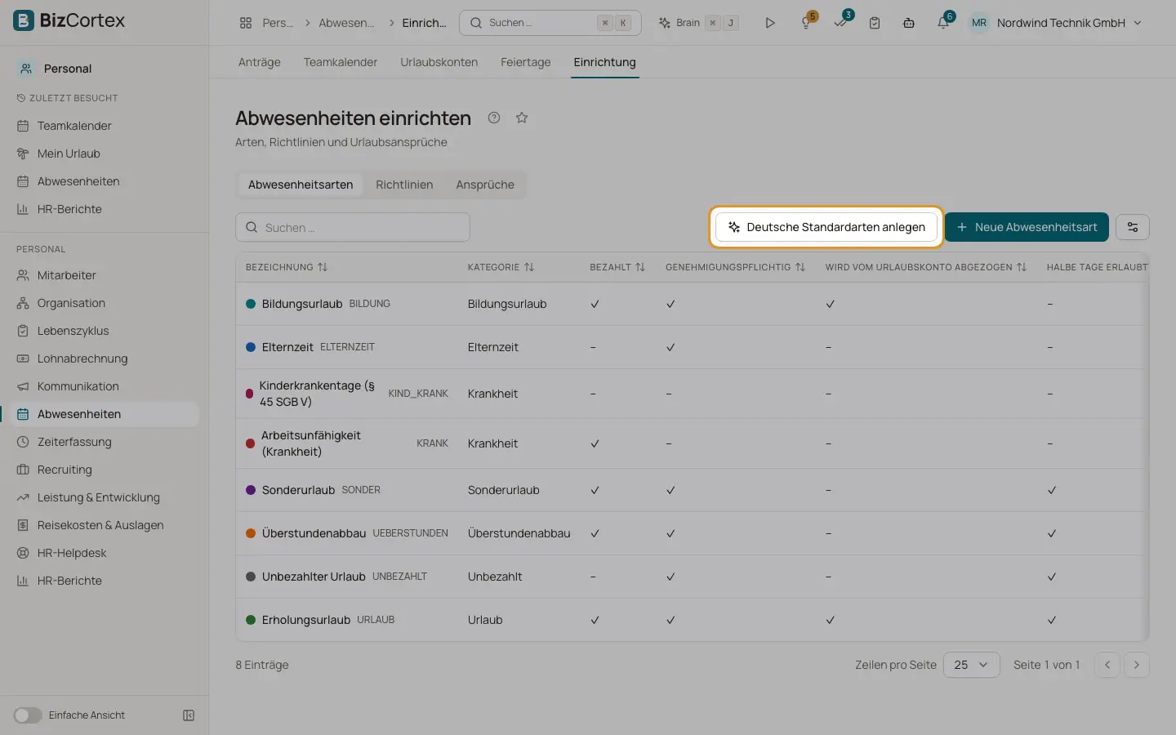The width and height of the screenshot is (1176, 735).
Task: Open the notifications bell
Action: 943,23
